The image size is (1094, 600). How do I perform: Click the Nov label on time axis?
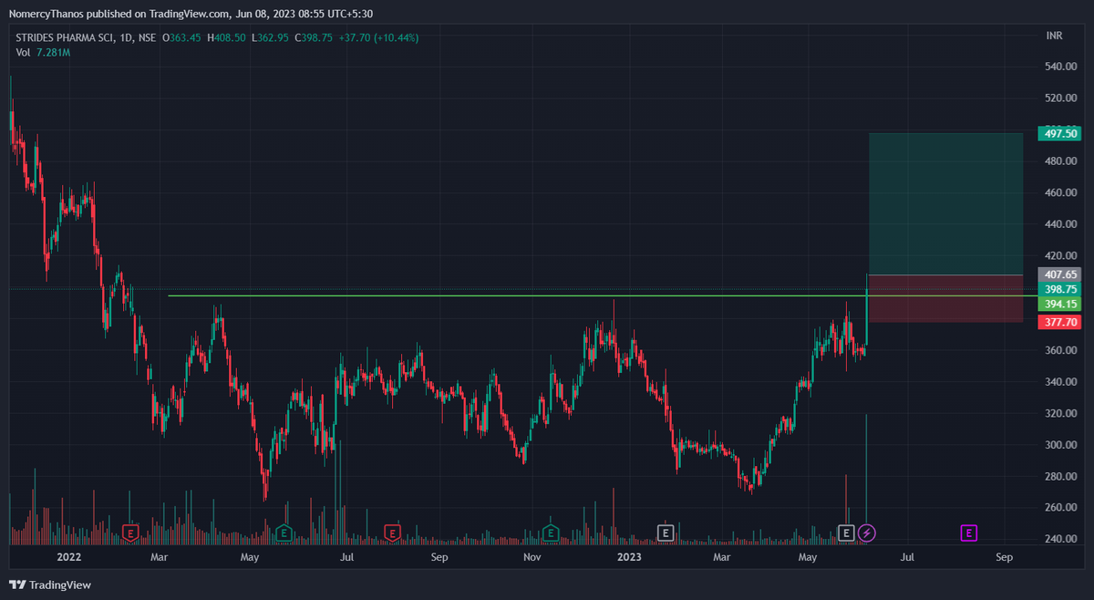(532, 556)
